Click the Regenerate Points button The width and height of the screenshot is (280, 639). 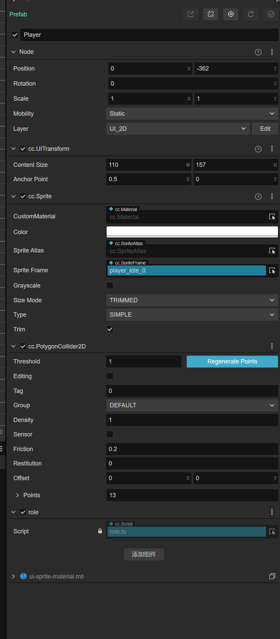[x=232, y=361]
